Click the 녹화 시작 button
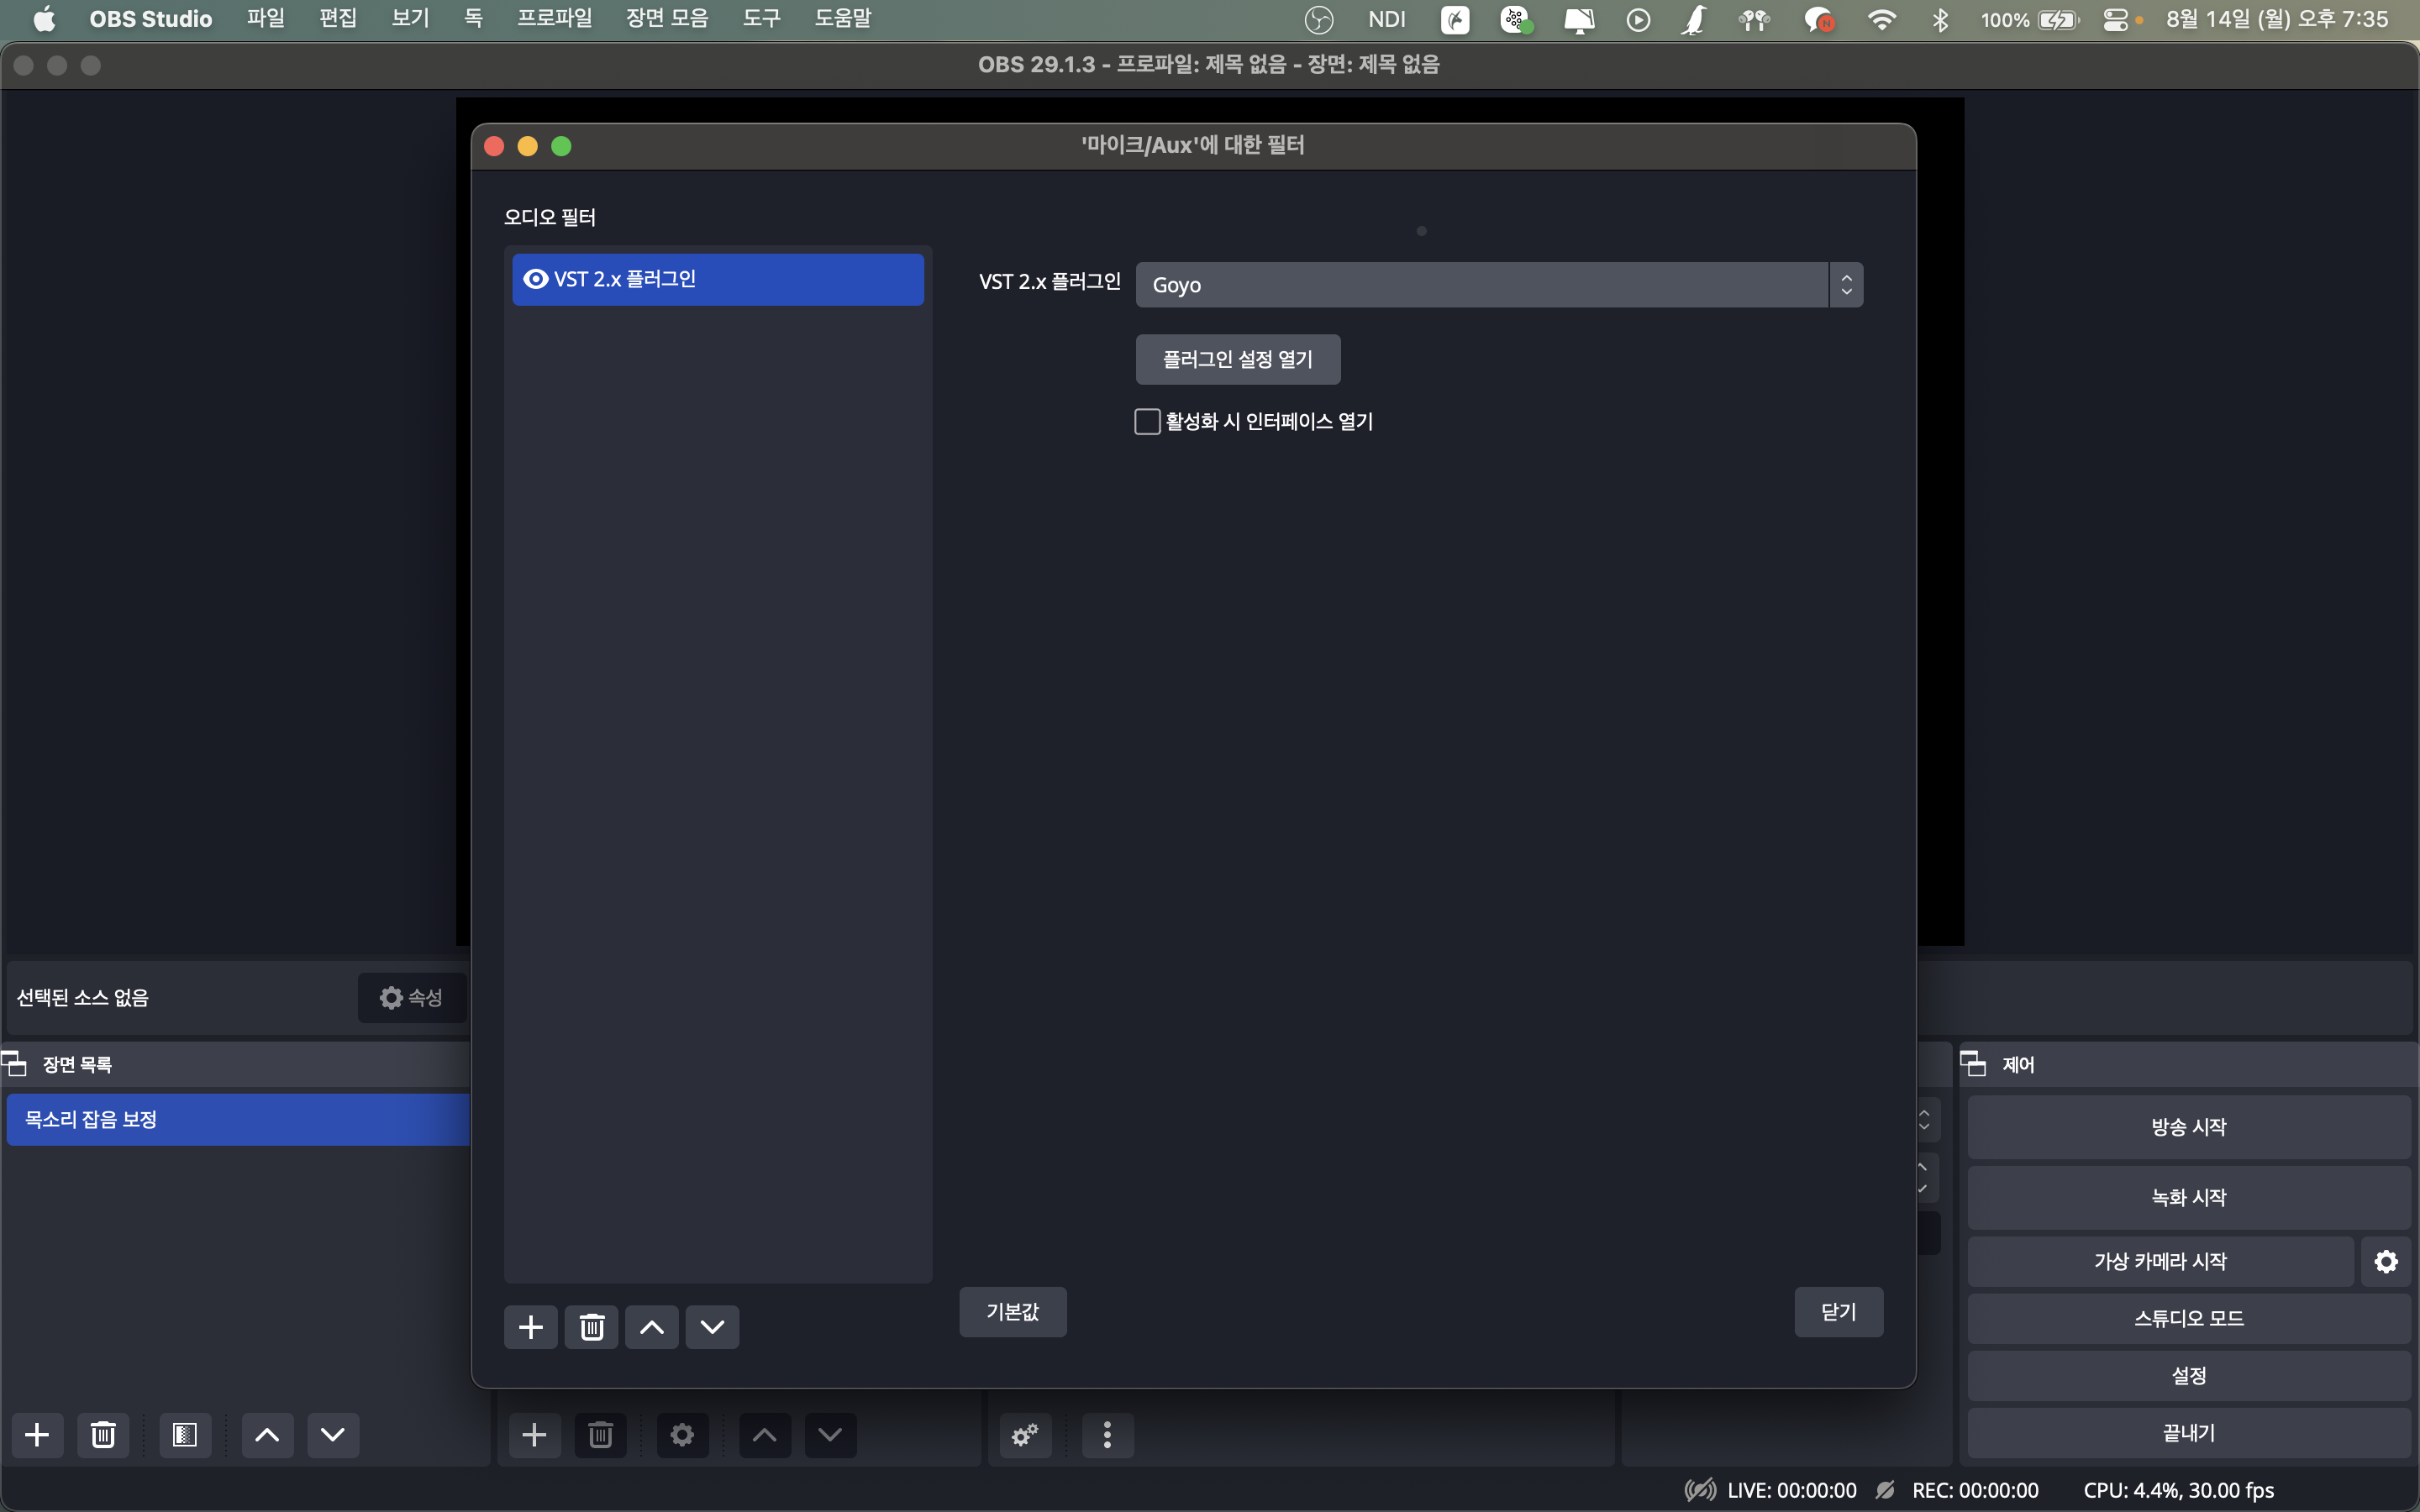The width and height of the screenshot is (2420, 1512). click(x=2188, y=1197)
